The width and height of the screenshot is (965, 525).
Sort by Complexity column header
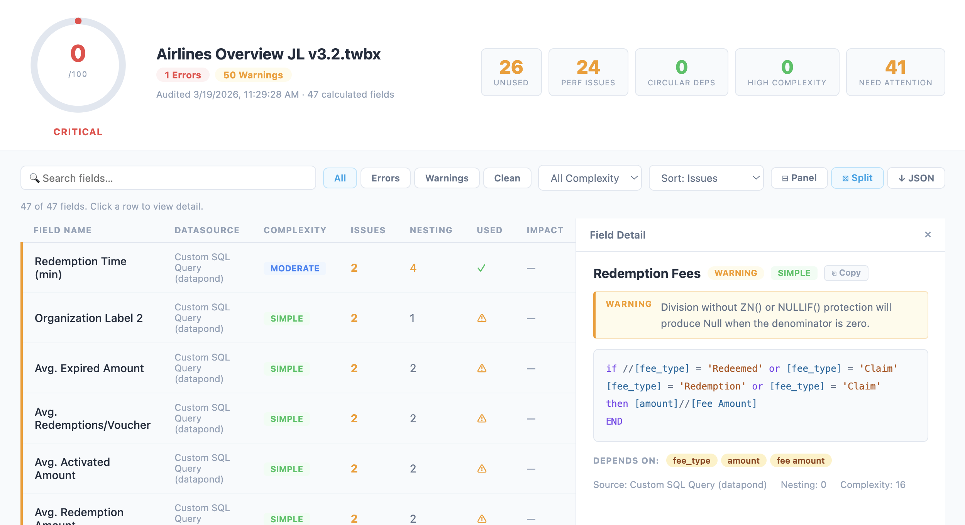click(x=295, y=230)
